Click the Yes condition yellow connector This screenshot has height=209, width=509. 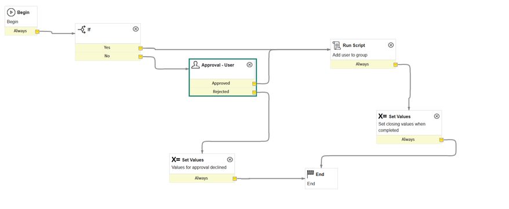[140, 48]
